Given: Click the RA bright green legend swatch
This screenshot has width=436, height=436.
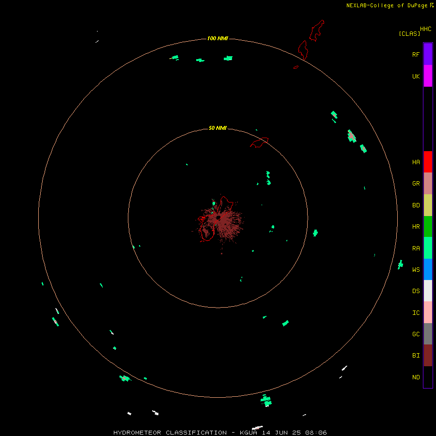Looking at the screenshot, I should click(x=428, y=248).
